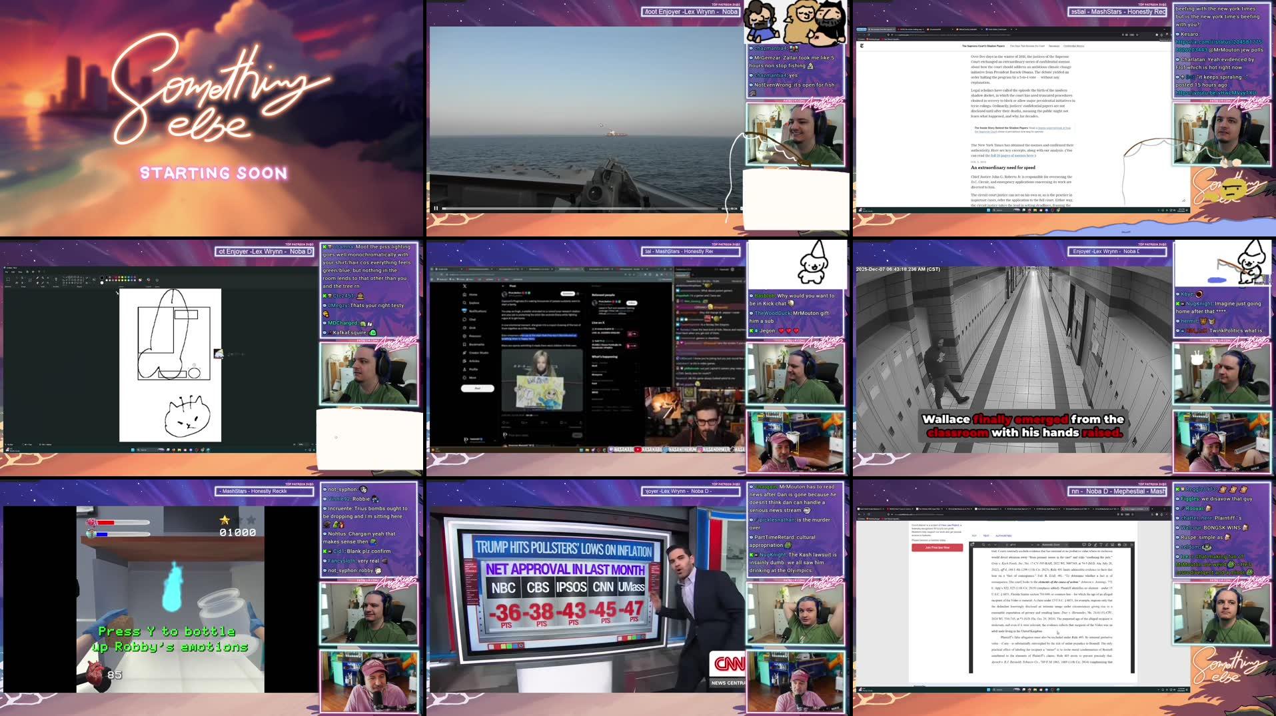
Task: Open Paint's Fill with color tool
Action: 43,278
